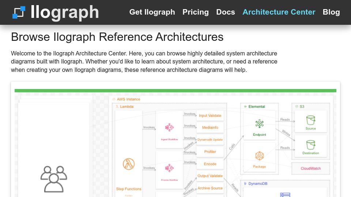Select Architecture Center in the navigation
351x197 pixels.
click(x=279, y=12)
